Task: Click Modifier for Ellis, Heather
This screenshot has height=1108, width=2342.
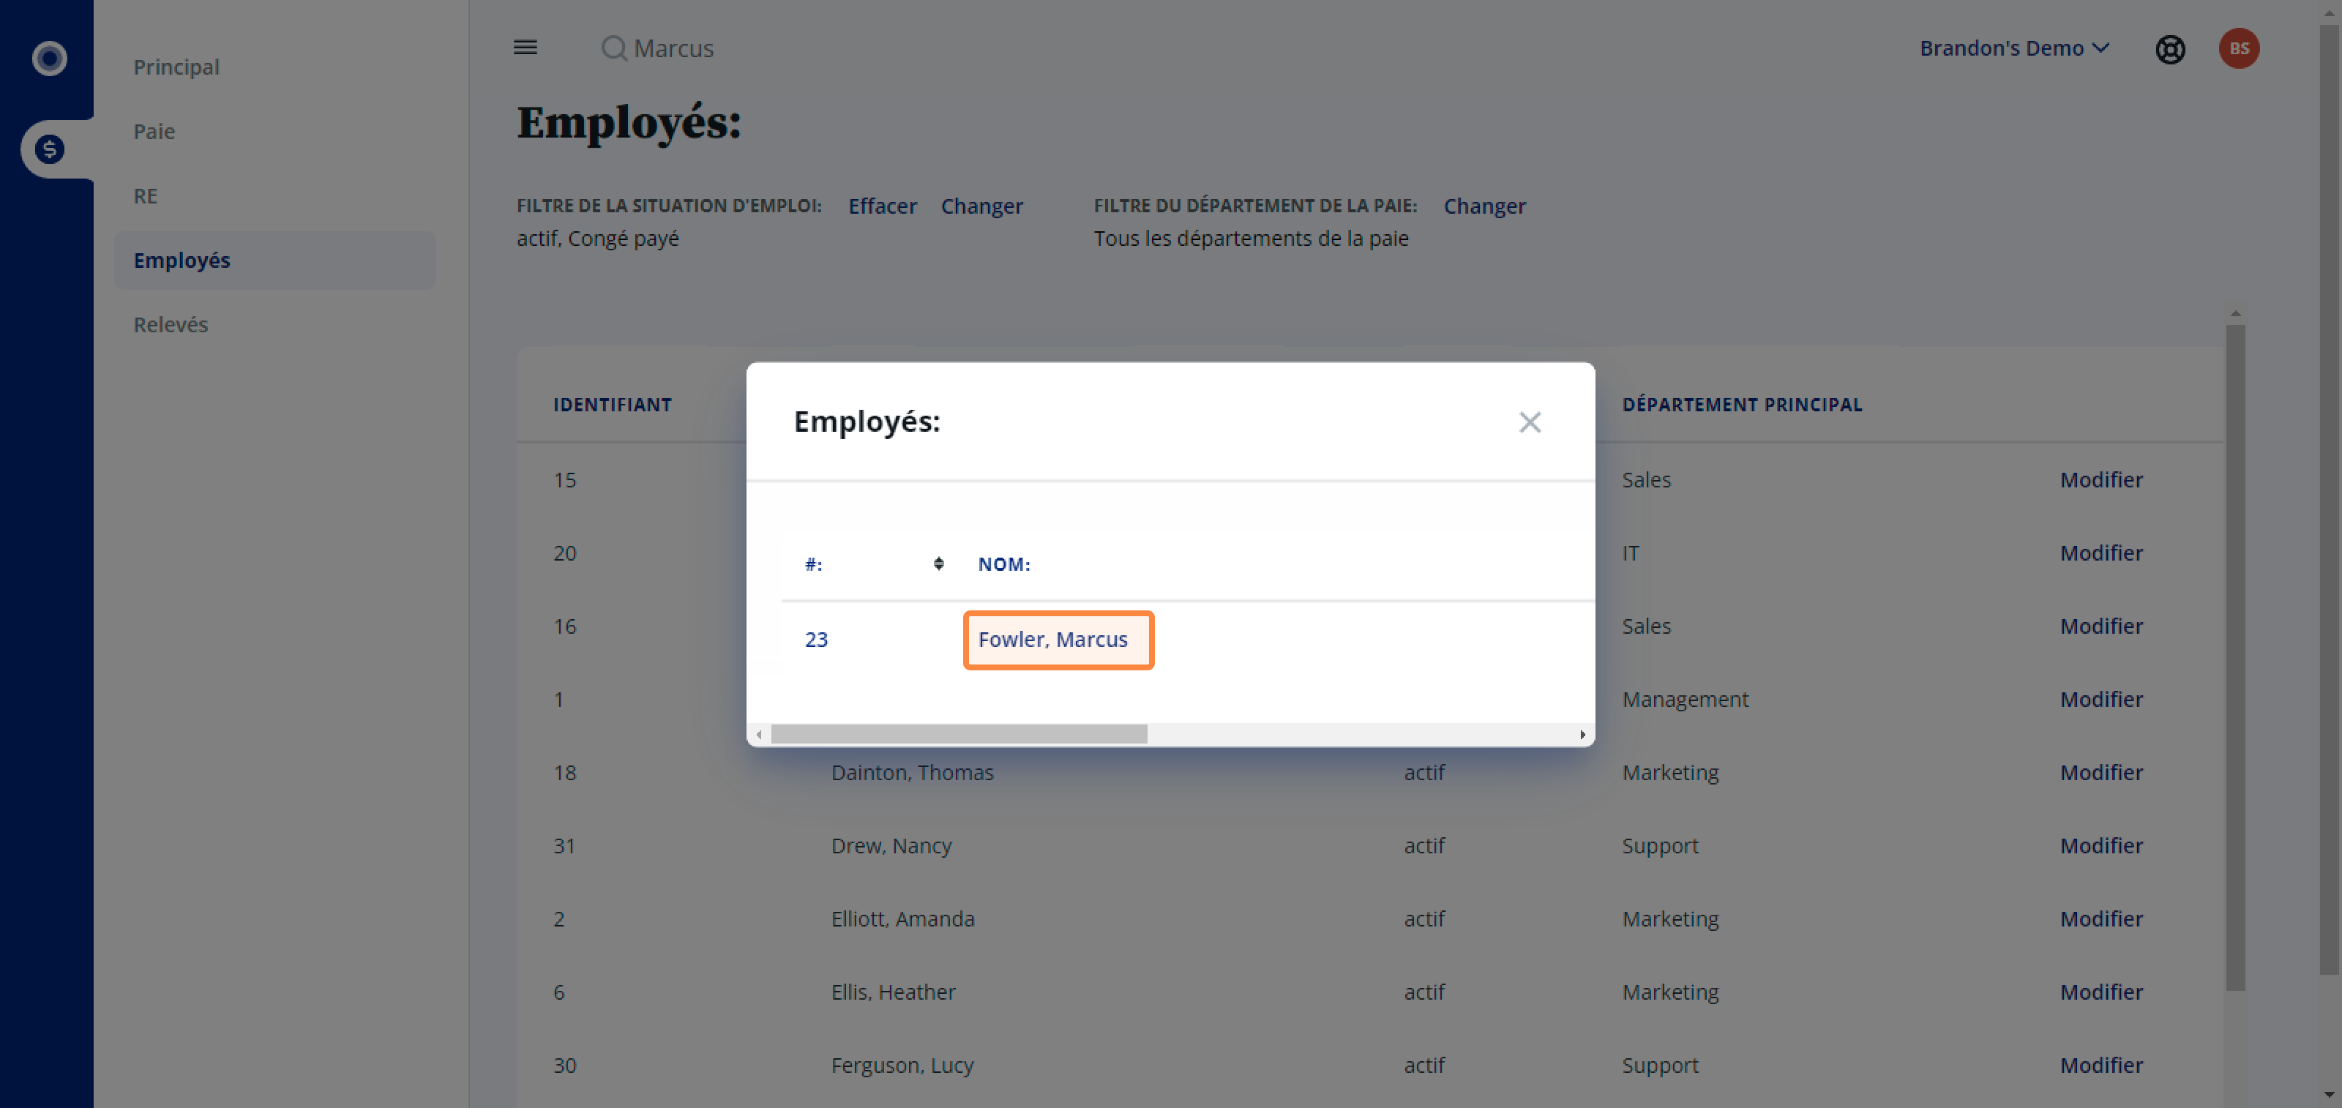Action: (2101, 992)
